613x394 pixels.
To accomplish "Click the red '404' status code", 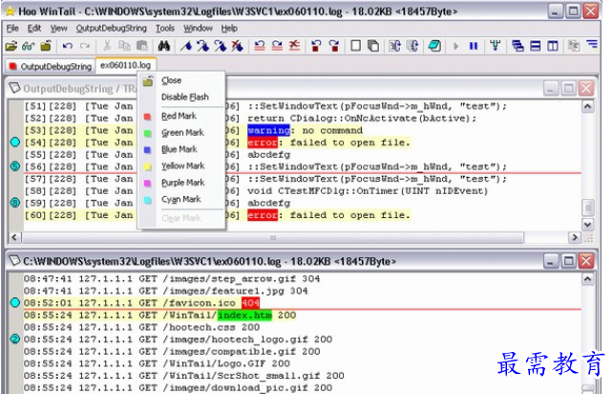I will [x=250, y=303].
